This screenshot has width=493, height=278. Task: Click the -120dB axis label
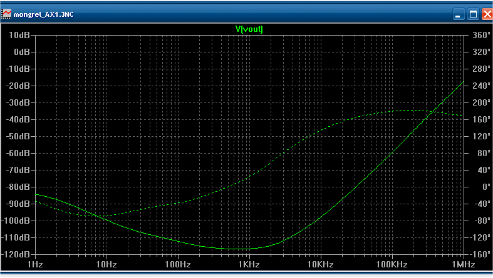point(16,254)
